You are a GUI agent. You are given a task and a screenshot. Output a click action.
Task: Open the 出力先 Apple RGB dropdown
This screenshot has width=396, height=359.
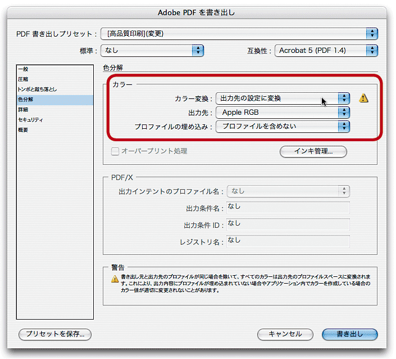(283, 113)
